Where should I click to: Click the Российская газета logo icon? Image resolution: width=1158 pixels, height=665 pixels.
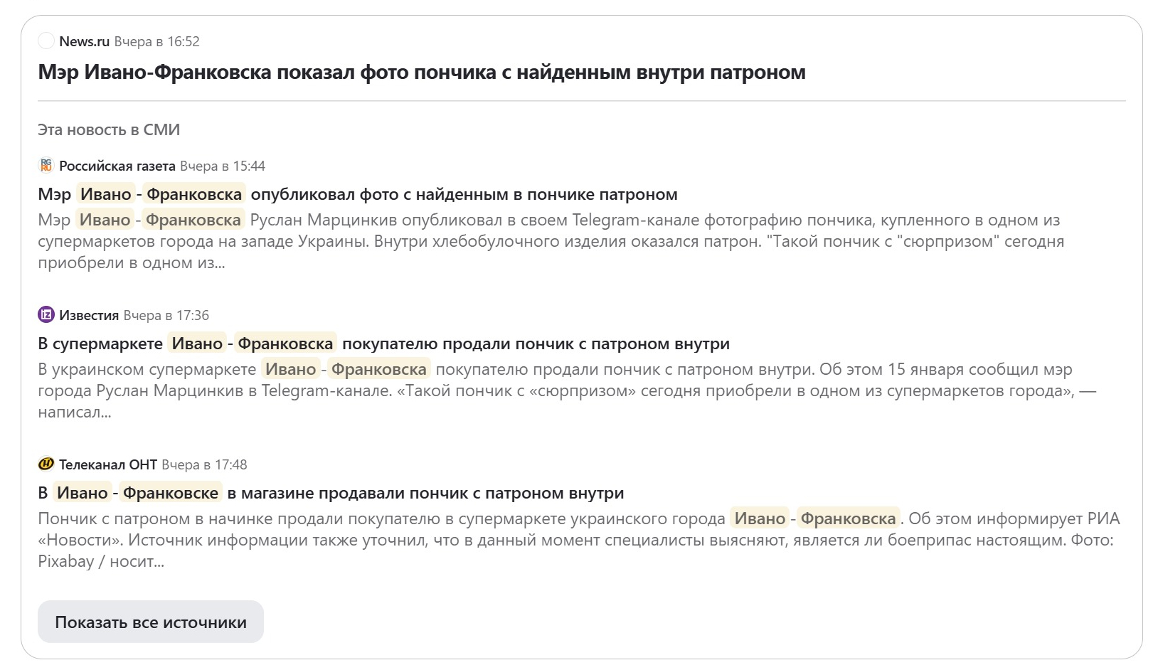46,166
